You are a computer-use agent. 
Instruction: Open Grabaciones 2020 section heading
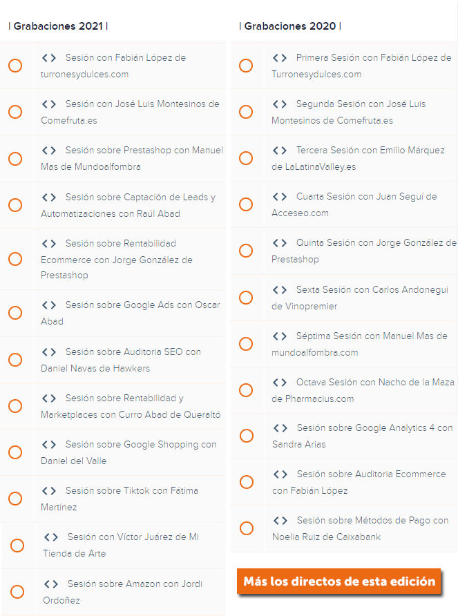click(x=290, y=26)
